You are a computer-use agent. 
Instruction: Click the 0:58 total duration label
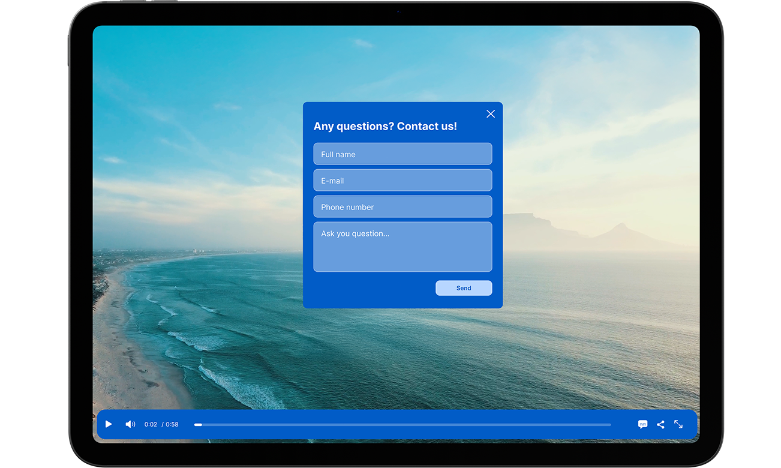point(172,424)
